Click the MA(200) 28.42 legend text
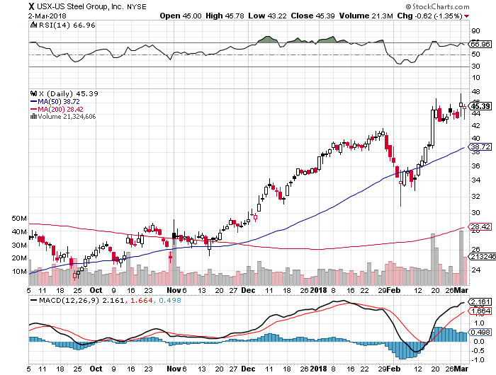The image size is (496, 375). click(x=61, y=109)
